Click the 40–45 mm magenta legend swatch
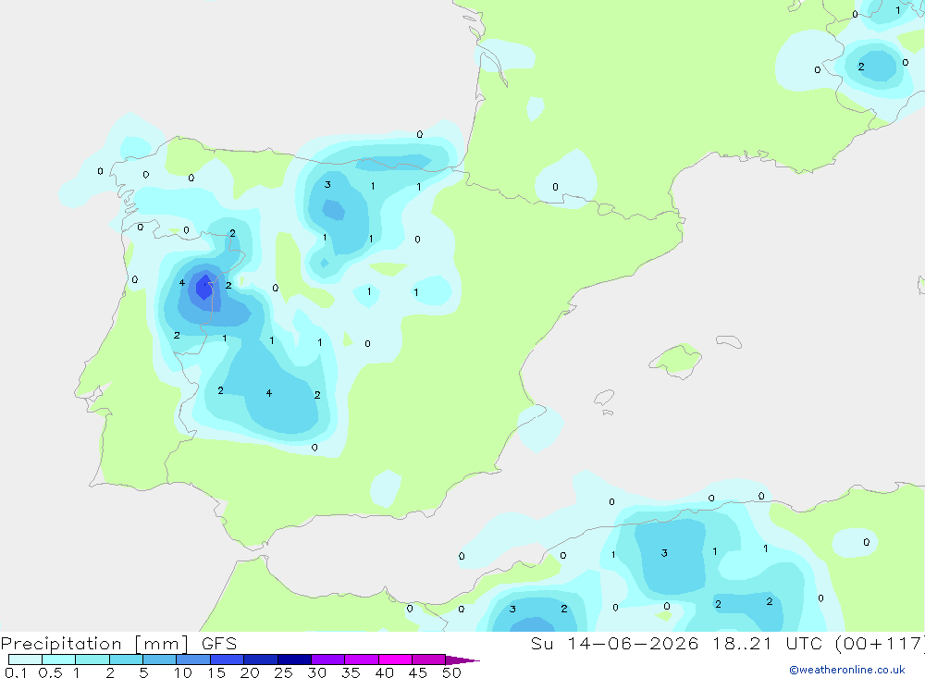Image resolution: width=925 pixels, height=678 pixels. (395, 660)
